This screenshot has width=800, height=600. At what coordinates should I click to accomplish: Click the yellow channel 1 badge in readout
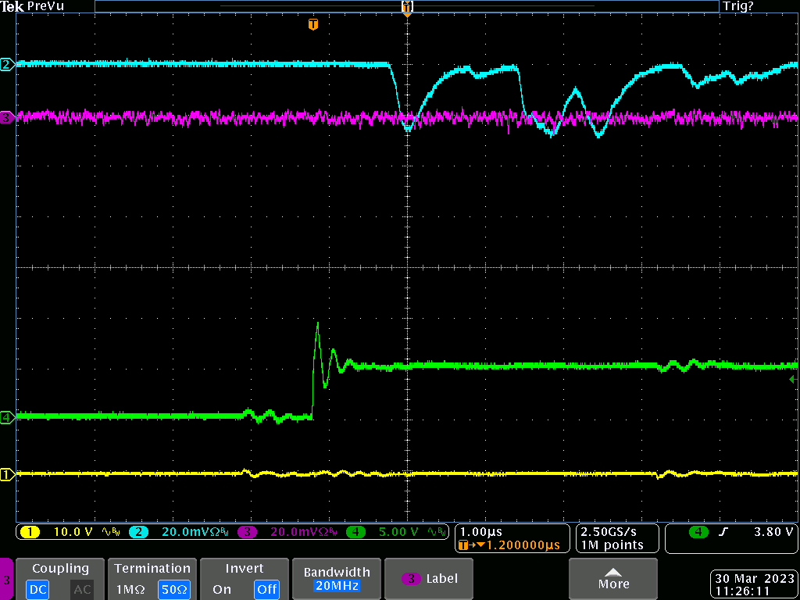(30, 532)
